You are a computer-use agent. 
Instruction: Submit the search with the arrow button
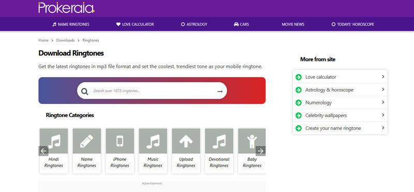[x=220, y=92]
